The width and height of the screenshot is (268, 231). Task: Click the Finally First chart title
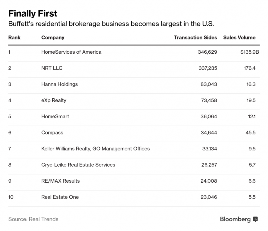click(33, 14)
